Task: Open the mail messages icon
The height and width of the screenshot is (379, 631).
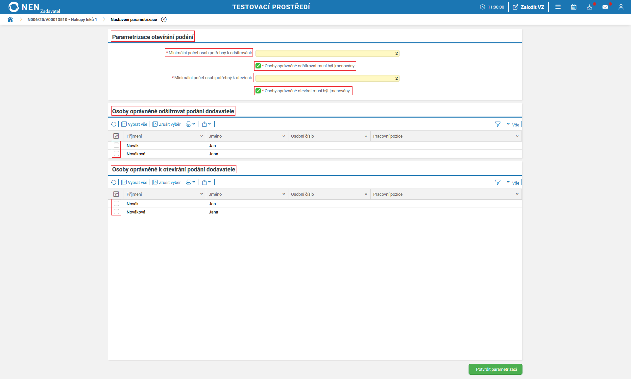Action: (x=605, y=7)
